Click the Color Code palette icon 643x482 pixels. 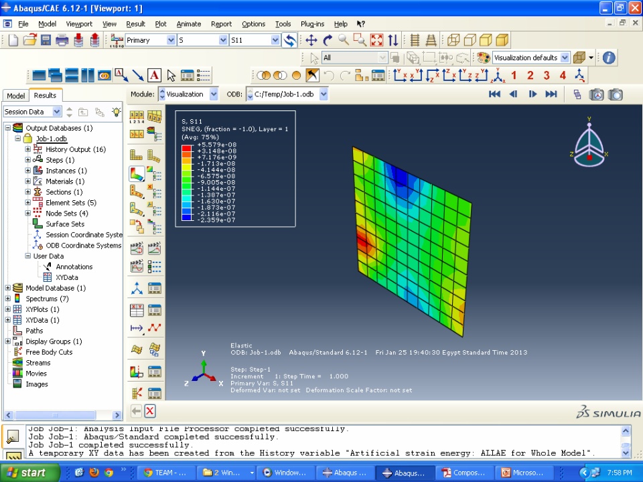pos(484,58)
